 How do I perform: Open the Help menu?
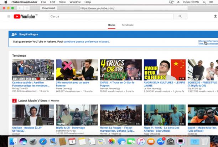pyautogui.click(x=88, y=2)
